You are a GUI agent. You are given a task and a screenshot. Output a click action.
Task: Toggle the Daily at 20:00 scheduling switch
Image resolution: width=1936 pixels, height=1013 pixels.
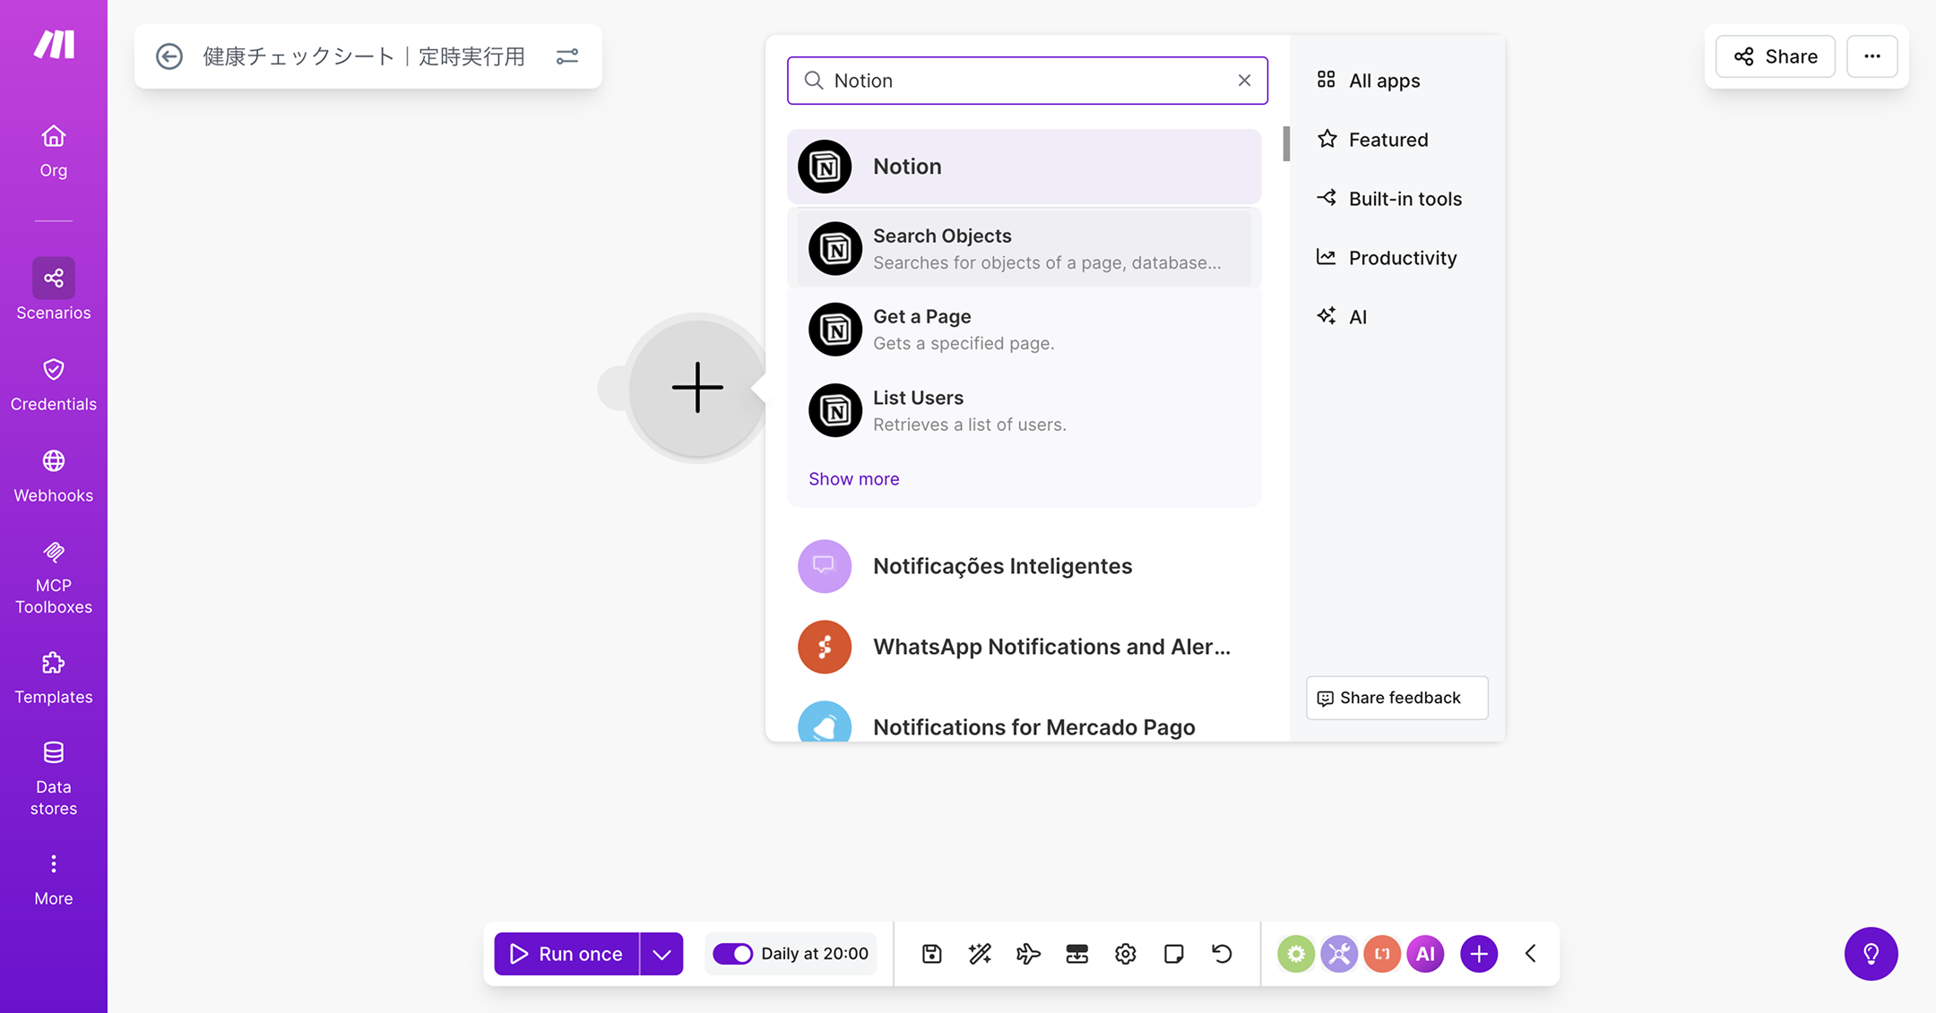pyautogui.click(x=732, y=954)
